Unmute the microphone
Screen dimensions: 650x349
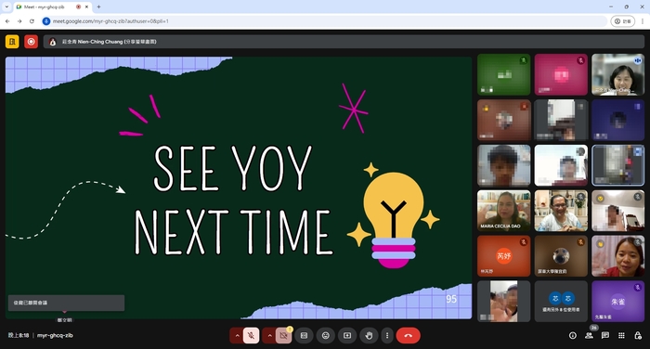[x=252, y=335]
